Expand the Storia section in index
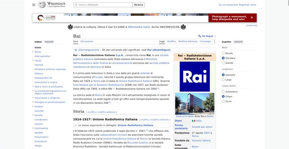Viewport: 289px width, 149px height. coord(33,52)
